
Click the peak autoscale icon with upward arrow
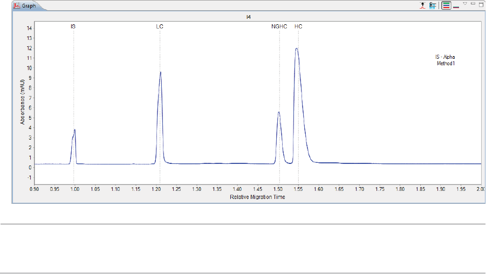pos(423,5)
